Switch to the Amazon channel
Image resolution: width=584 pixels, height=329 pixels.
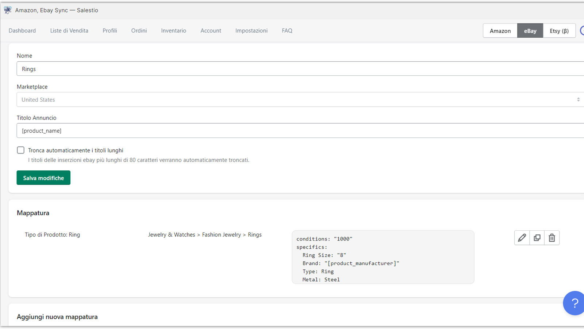coord(500,31)
